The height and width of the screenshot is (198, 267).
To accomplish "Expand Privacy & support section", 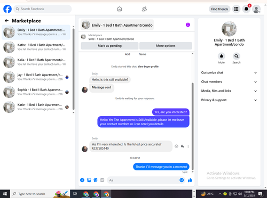I will [229, 100].
